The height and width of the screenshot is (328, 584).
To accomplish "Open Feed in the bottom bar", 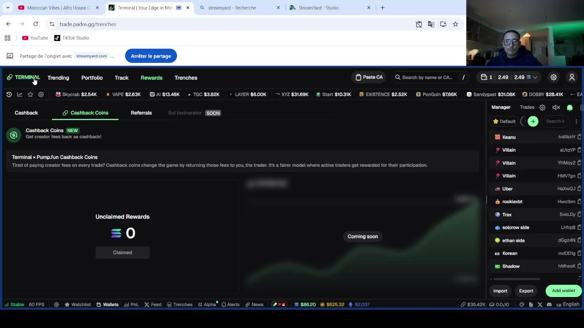I will pos(152,304).
